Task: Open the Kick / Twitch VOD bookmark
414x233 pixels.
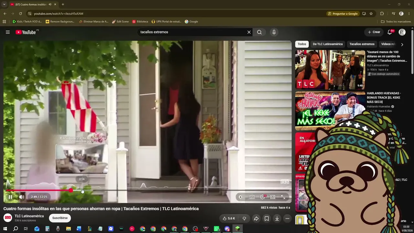Action: click(x=27, y=22)
